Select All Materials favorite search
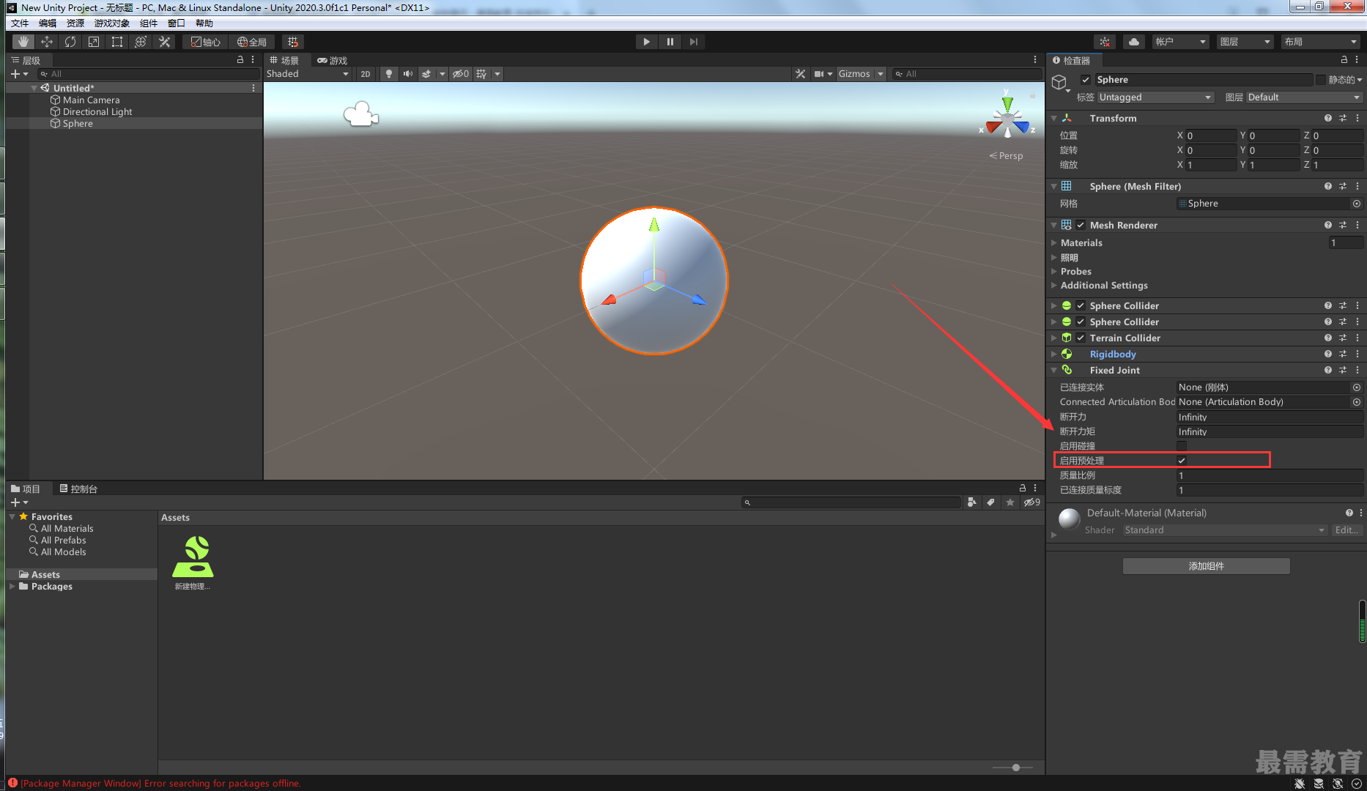1367x791 pixels. (x=67, y=529)
